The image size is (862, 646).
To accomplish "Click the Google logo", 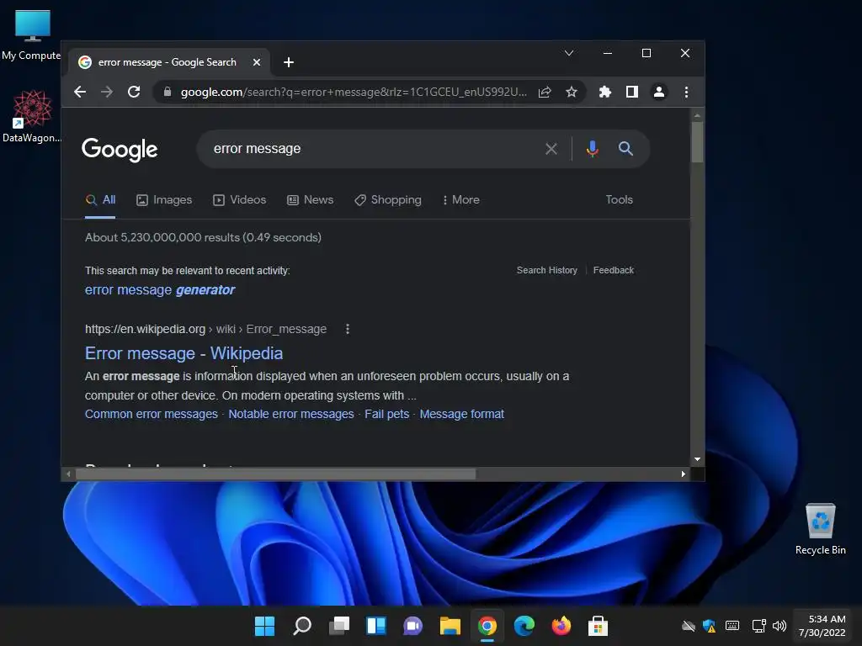I will tap(120, 150).
